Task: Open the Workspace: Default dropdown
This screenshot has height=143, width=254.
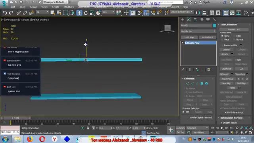Action: click(x=55, y=2)
